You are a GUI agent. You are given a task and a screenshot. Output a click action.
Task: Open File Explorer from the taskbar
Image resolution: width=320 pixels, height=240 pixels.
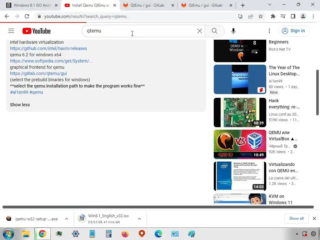pos(26,234)
